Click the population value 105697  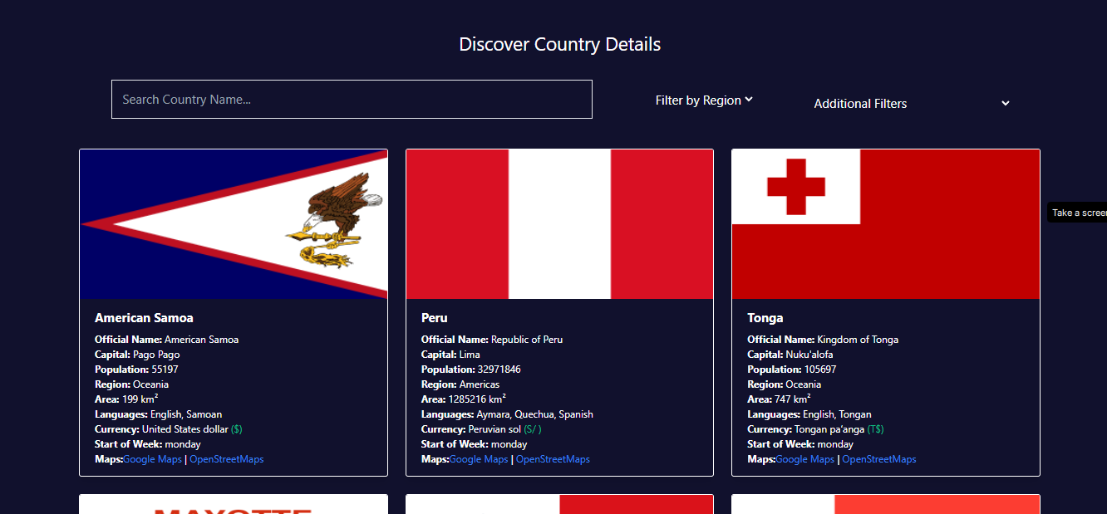(x=820, y=370)
